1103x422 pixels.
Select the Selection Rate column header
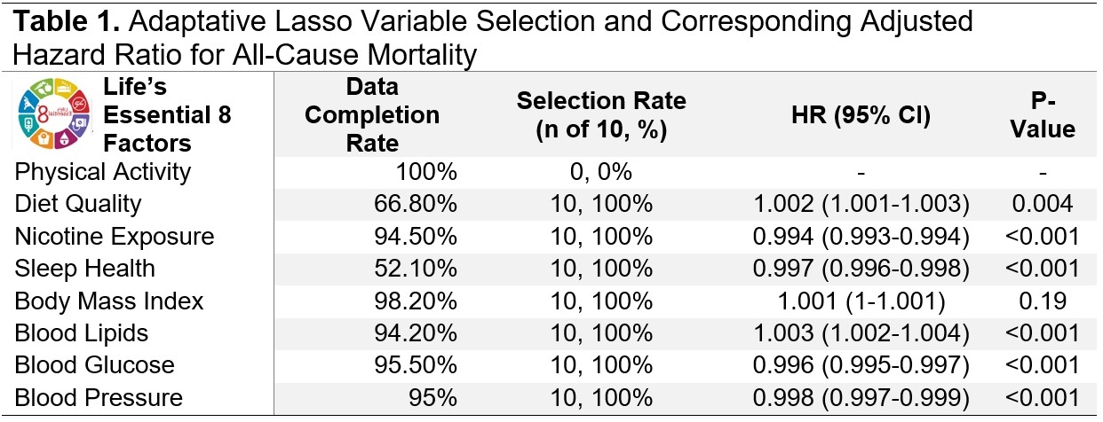tap(600, 116)
